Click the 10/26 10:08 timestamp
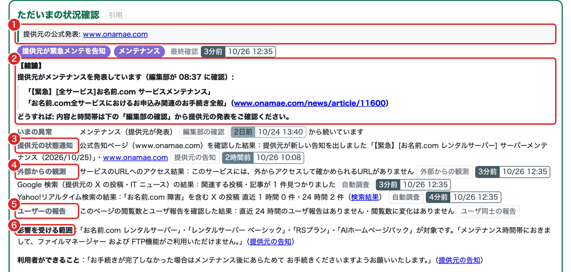 tap(279, 157)
